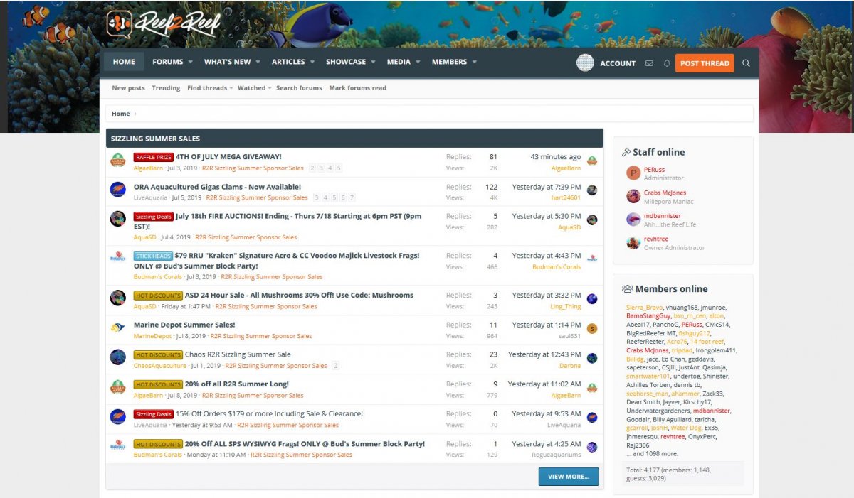
Task: Expand the Find threads dropdown
Action: [x=232, y=88]
